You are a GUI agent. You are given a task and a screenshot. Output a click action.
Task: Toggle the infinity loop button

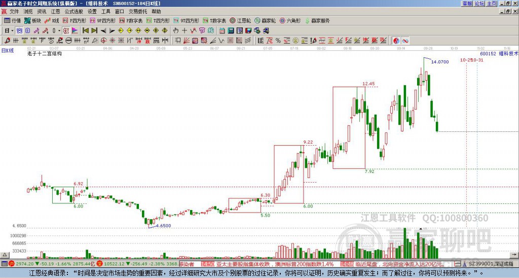click(x=405, y=41)
